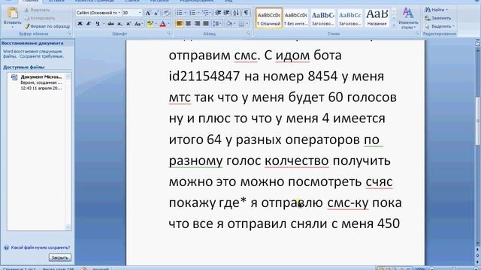
Task: Apply the first Заголовок heading style
Action: (322, 18)
